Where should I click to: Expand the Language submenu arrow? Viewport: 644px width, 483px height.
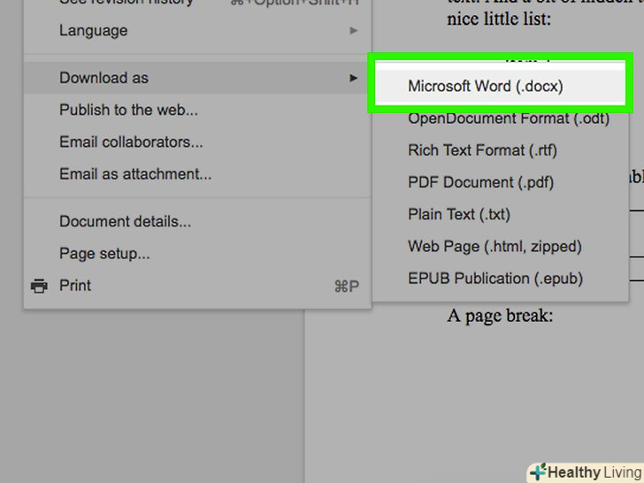pyautogui.click(x=353, y=31)
